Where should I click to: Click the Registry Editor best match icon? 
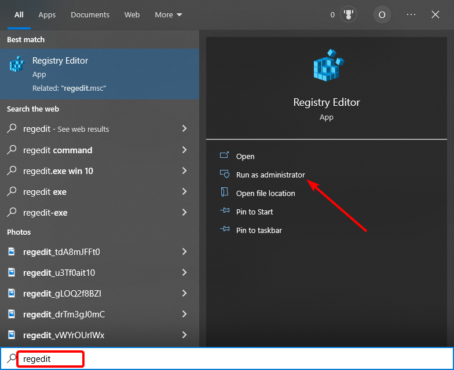pos(17,64)
